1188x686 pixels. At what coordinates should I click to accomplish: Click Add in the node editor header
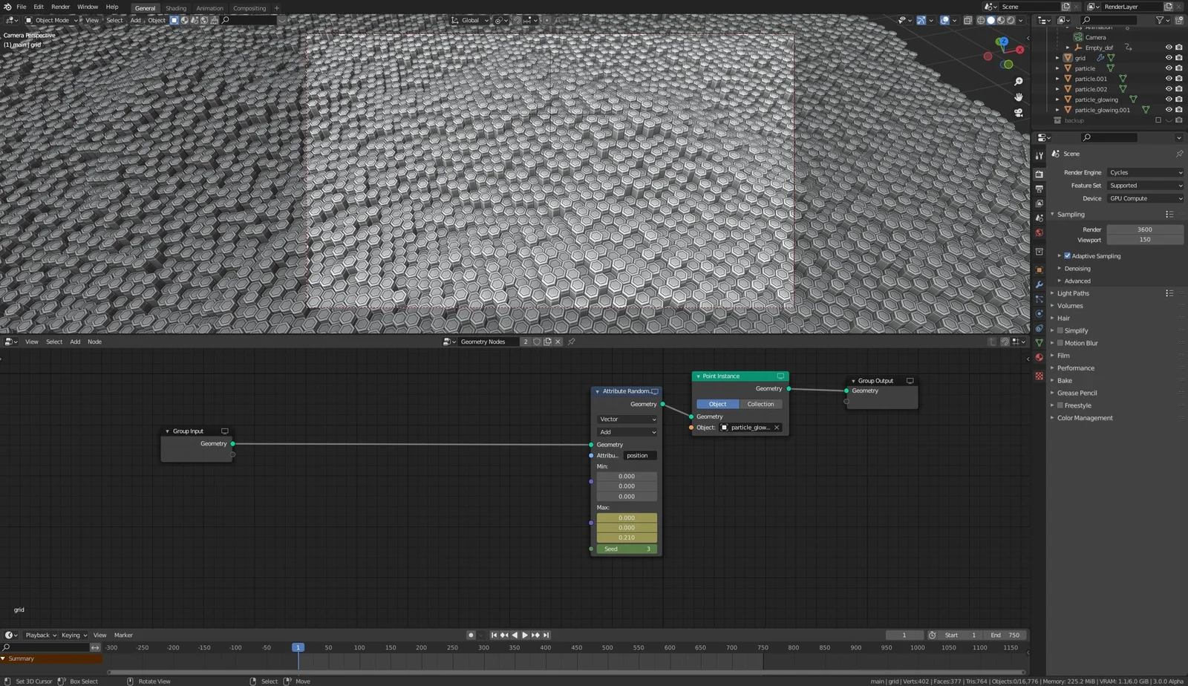pyautogui.click(x=75, y=342)
